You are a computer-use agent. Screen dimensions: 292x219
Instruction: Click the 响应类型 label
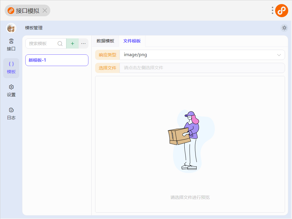tap(107, 55)
